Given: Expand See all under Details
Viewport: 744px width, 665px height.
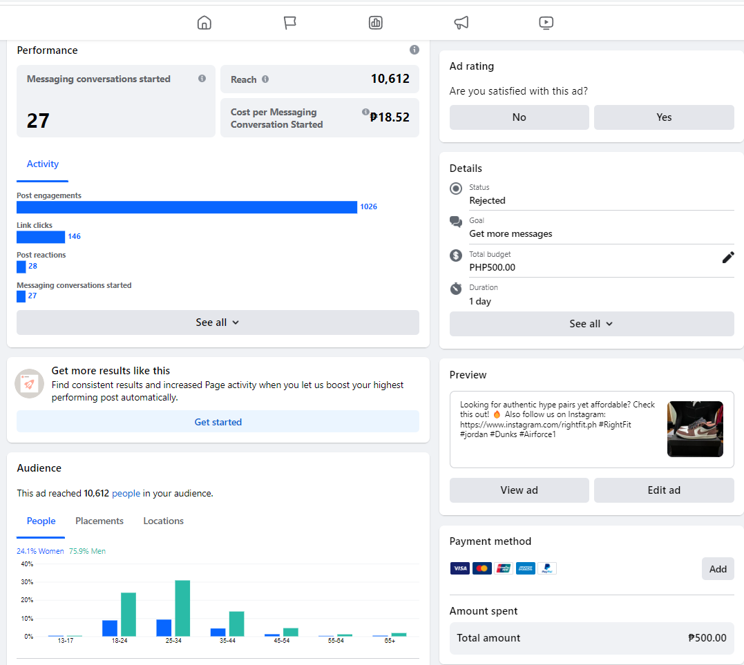Looking at the screenshot, I should tap(592, 324).
